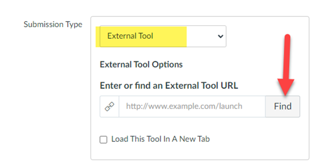
Task: Search for tools using the Find button
Action: tap(282, 106)
